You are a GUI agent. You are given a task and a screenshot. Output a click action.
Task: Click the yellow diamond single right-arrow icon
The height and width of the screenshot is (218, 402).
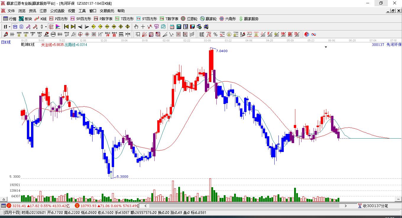point(100,27)
